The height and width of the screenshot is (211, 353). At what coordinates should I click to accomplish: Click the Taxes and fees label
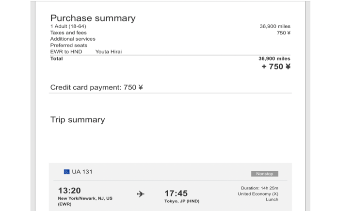pyautogui.click(x=68, y=32)
